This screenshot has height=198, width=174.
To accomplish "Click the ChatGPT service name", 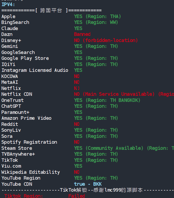I will 11,106.
